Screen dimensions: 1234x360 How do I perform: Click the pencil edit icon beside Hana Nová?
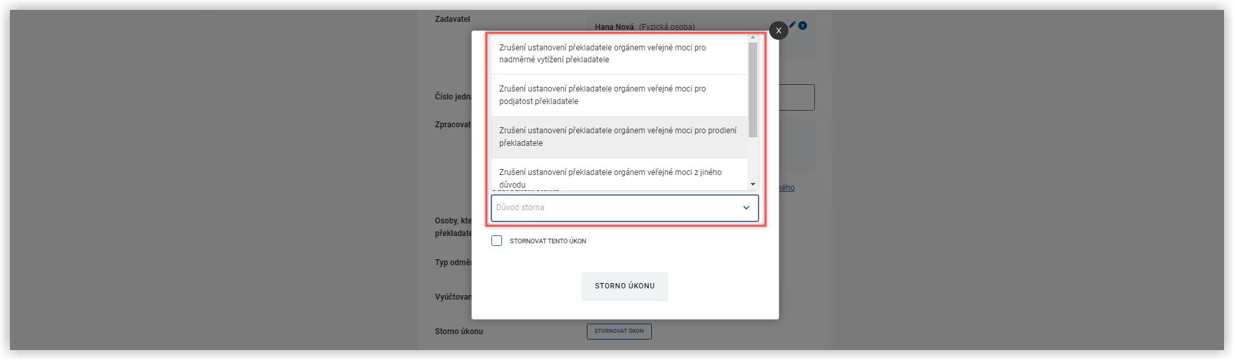792,25
